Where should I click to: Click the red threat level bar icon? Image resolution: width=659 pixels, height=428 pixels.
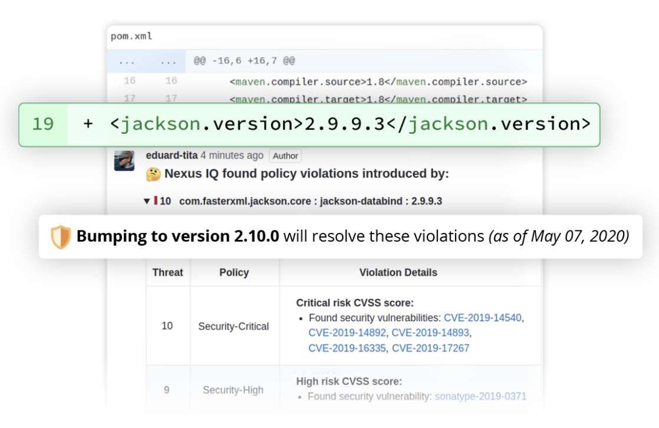click(156, 200)
